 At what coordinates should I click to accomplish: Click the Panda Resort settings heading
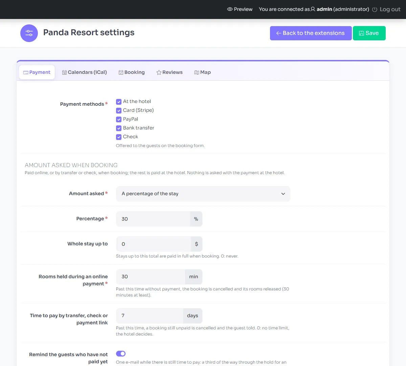pyautogui.click(x=89, y=33)
